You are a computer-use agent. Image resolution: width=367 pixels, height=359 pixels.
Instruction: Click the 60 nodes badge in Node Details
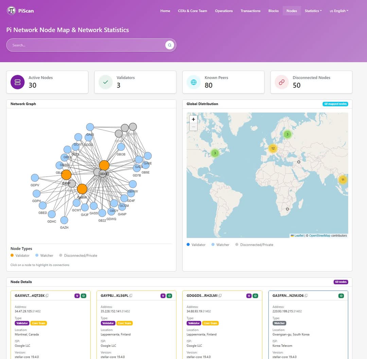(x=341, y=282)
